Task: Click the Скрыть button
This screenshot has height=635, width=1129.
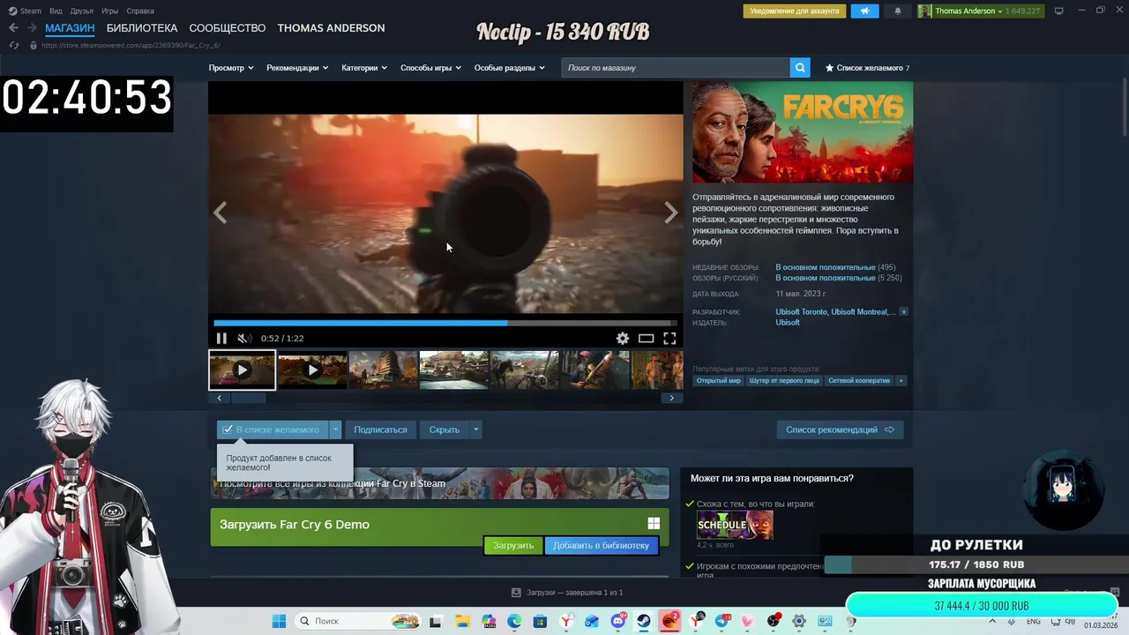Action: [445, 430]
